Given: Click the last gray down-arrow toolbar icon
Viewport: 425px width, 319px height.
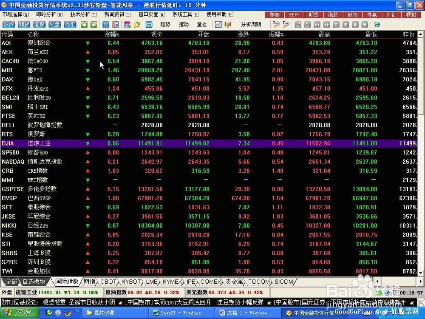Looking at the screenshot, I should tap(365, 25).
